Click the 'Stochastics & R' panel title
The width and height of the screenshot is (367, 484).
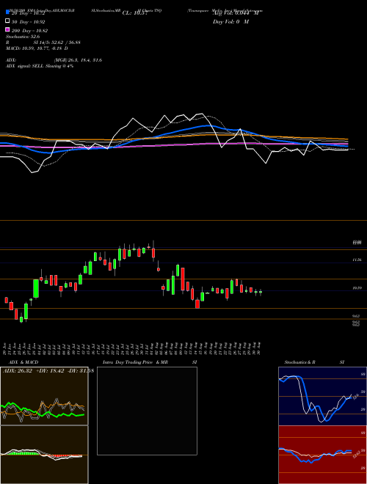(x=300, y=362)
